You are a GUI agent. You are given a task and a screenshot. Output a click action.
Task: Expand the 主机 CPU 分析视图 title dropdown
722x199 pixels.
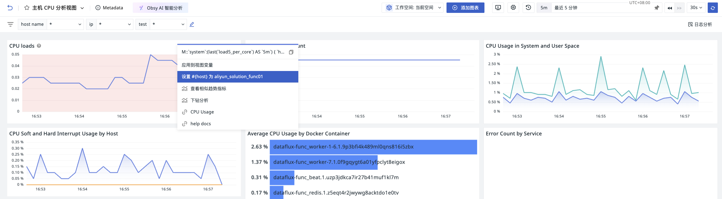tap(82, 8)
